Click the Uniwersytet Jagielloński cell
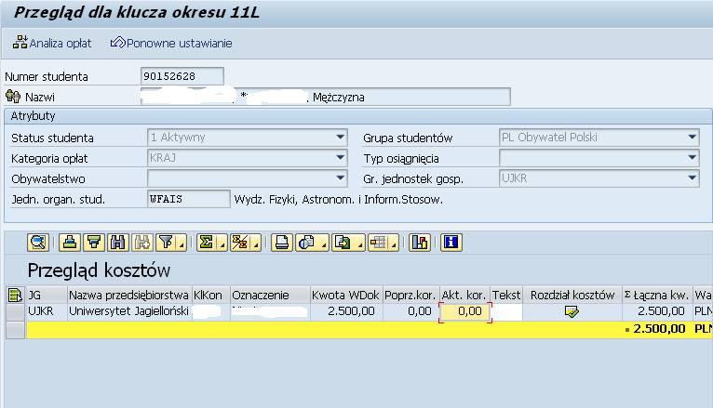The image size is (713, 408). 129,311
